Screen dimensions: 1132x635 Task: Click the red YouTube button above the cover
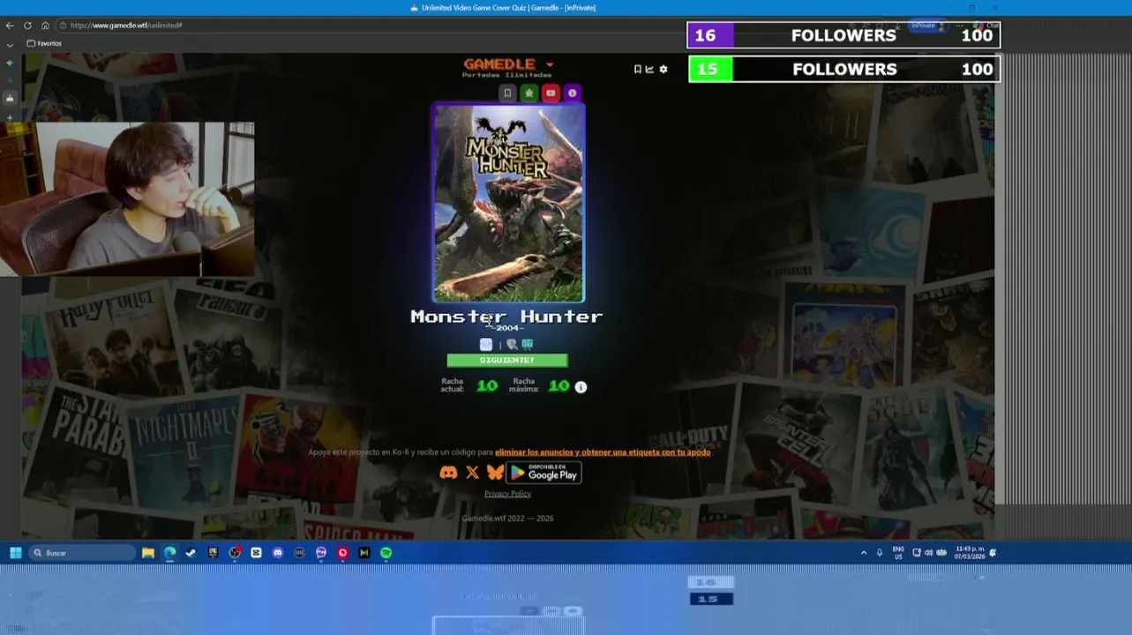tap(551, 93)
